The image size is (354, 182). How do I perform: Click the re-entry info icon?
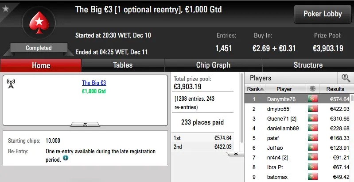(x=66, y=158)
